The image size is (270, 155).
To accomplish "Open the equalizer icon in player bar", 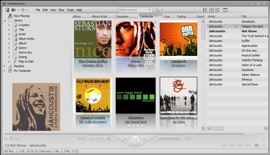I will point(248,145).
